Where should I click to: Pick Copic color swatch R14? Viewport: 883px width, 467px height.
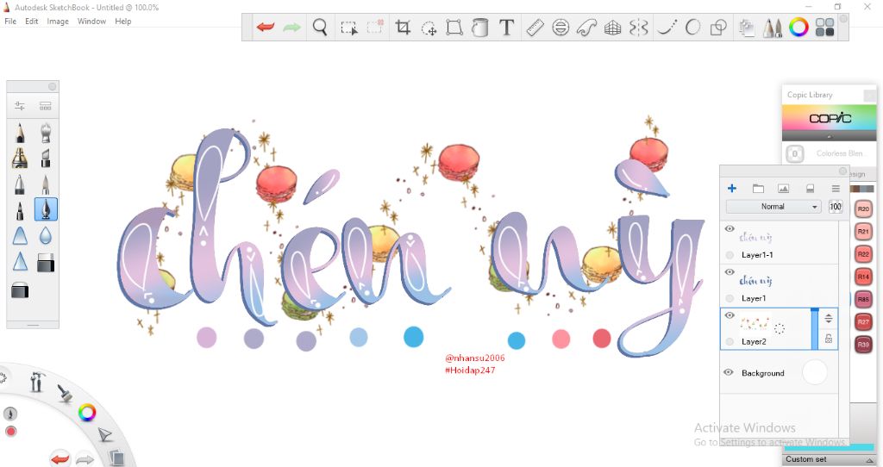click(x=863, y=277)
